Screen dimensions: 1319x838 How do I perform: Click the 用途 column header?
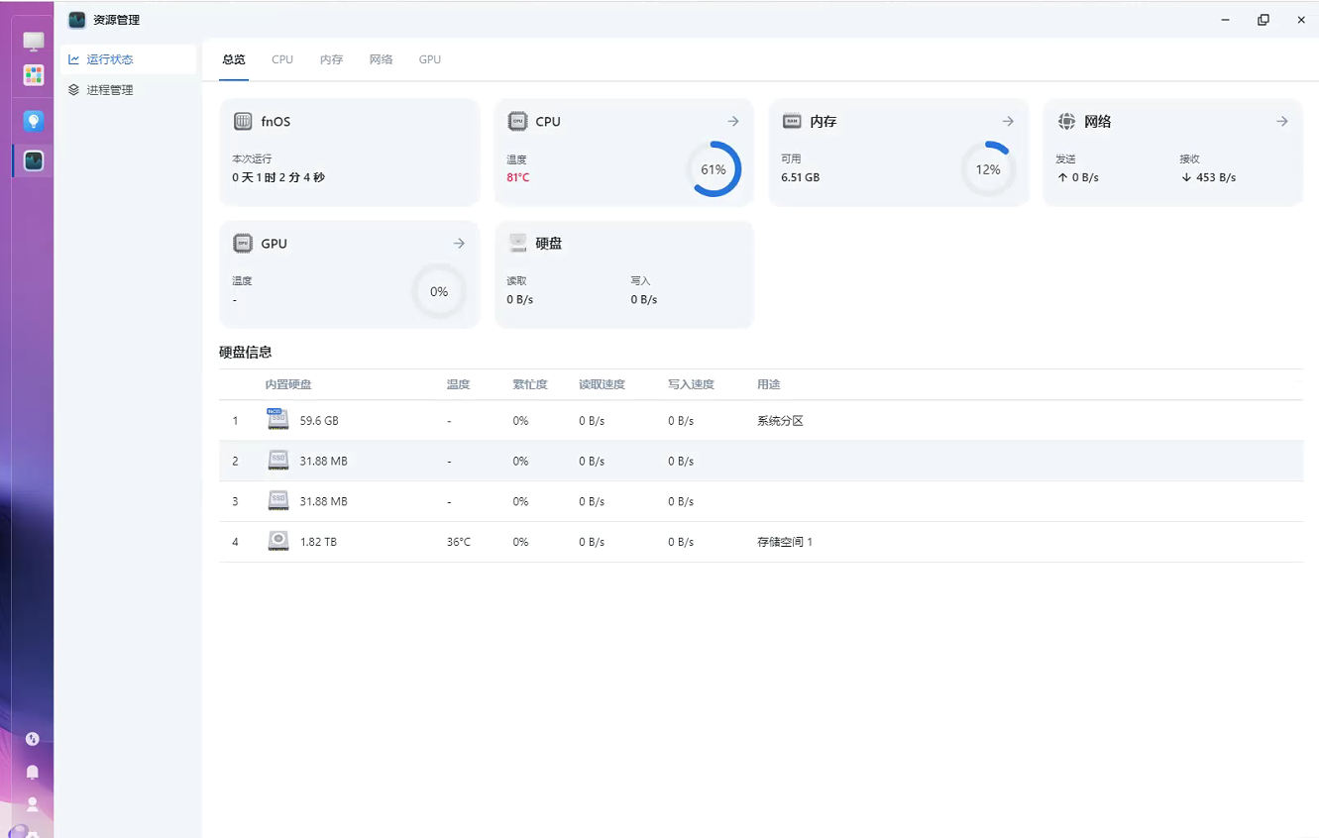coord(769,384)
